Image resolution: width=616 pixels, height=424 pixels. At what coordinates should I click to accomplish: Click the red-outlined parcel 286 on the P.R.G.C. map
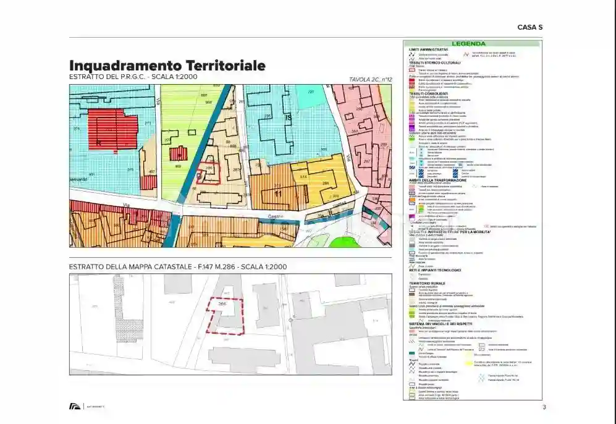[x=208, y=174]
